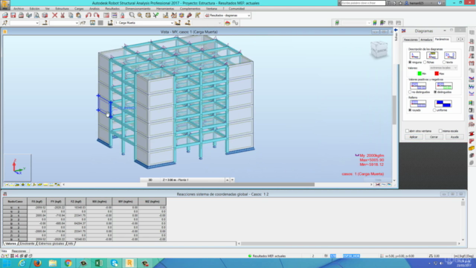476x268 pixels.
Task: Click the red X Delete icon
Action: (x=54, y=15)
